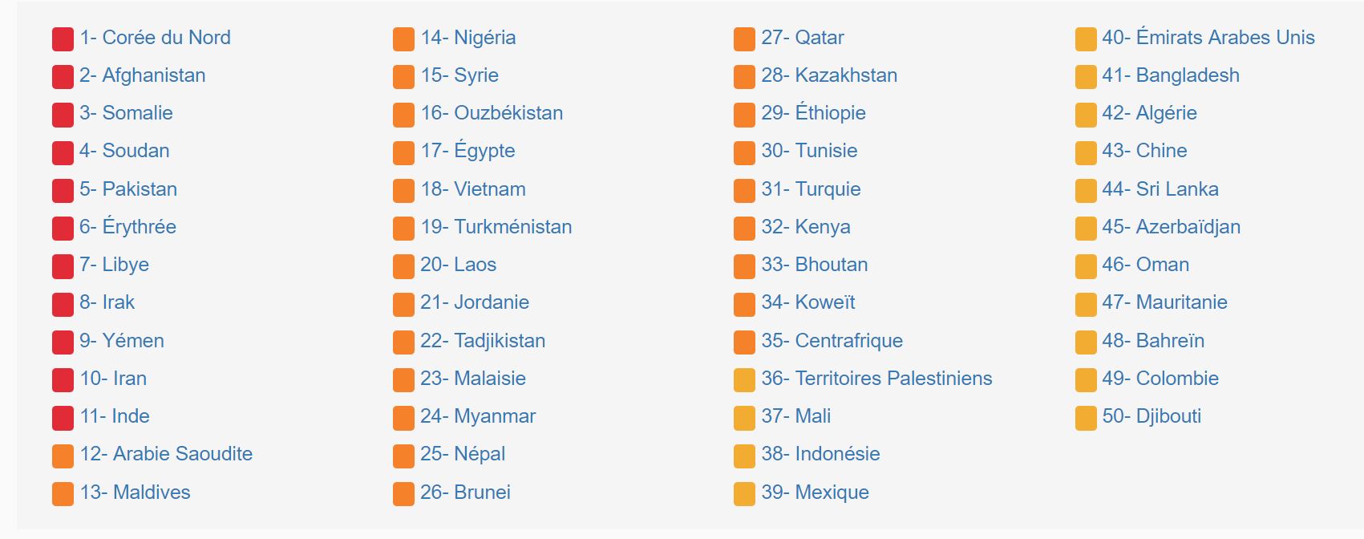
Task: Open the Territoires Palestiniens link
Action: pos(876,379)
